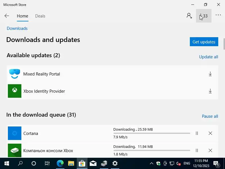This screenshot has width=225, height=169.
Task: Open the installer taskbar icon
Action: pos(104,163)
